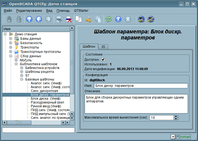This screenshot has width=198, height=141.
Task: Click the Load from database toolbar icon
Action: 9,19
